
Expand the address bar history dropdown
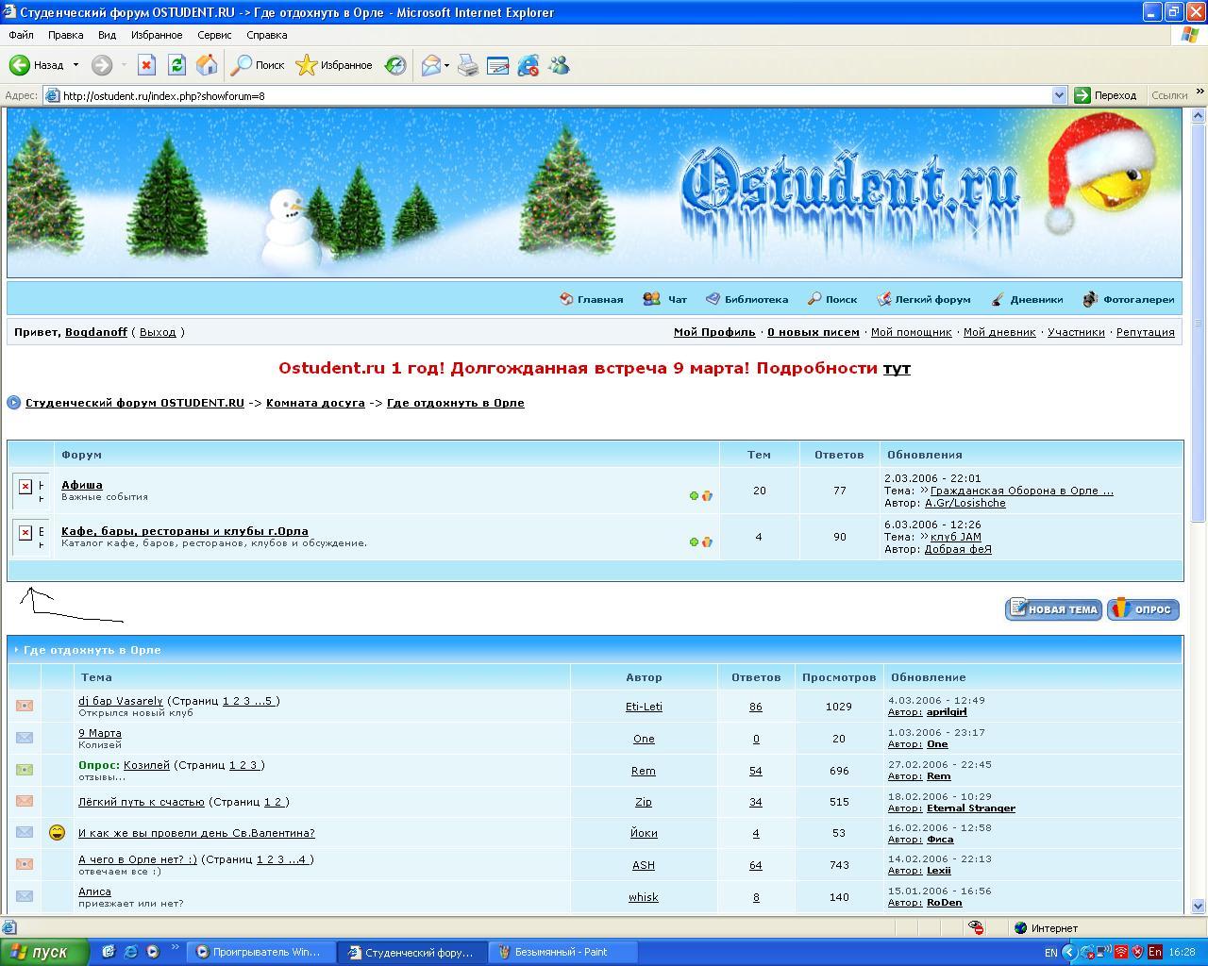point(1059,95)
